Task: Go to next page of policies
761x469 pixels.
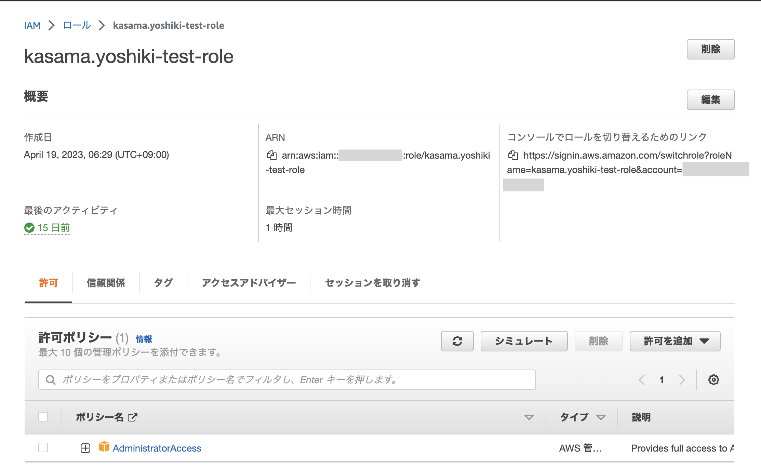Action: coord(682,380)
